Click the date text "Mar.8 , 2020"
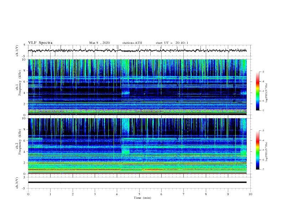This screenshot has height=218, width=282. point(99,43)
